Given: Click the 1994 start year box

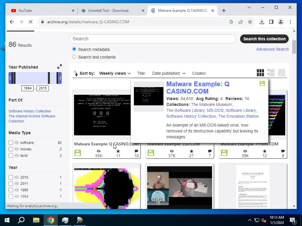Looking at the screenshot, I should click(27, 88).
